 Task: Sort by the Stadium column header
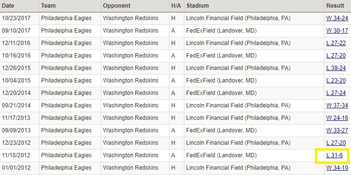click(x=197, y=6)
